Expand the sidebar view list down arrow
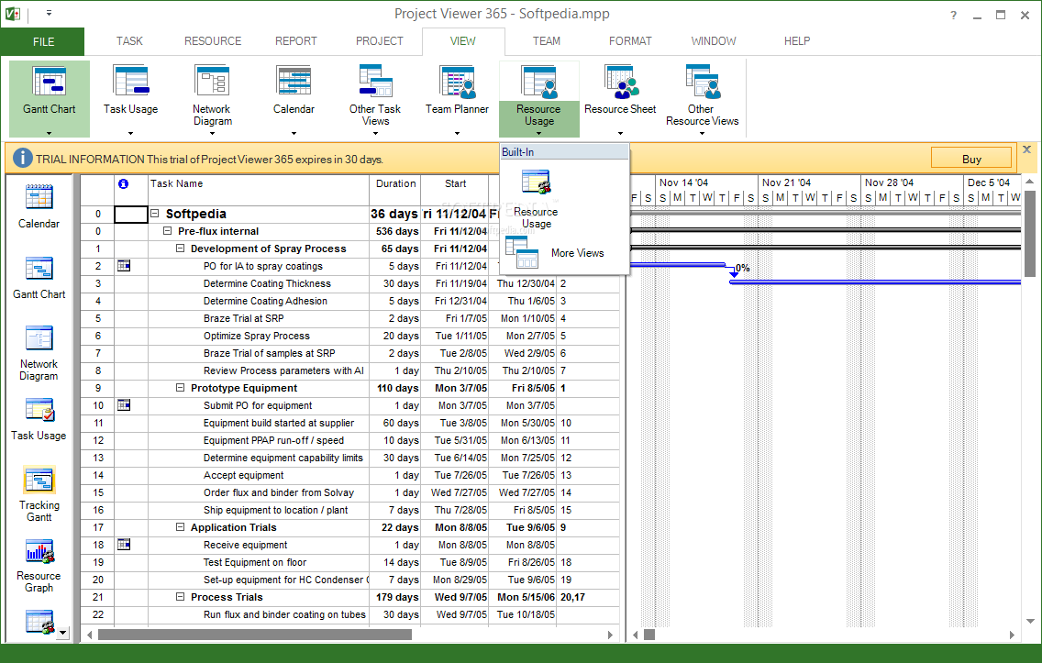This screenshot has height=663, width=1042. coord(63,633)
